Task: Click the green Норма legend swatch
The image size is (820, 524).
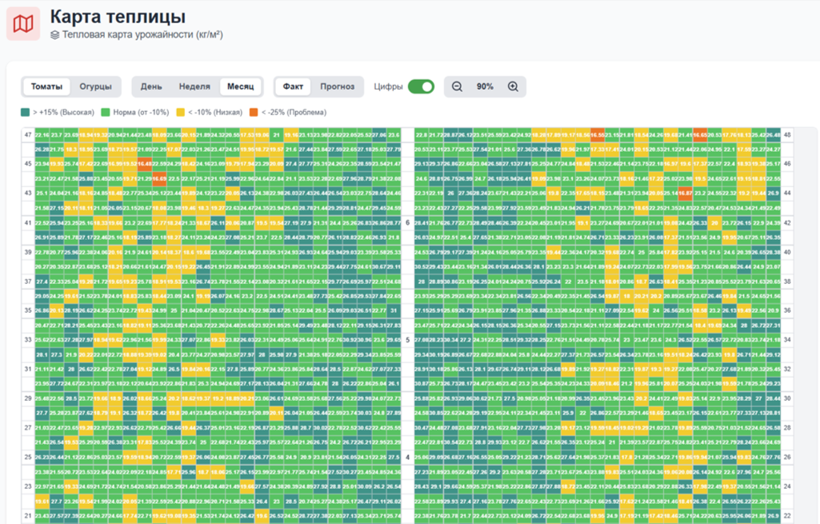Action: click(104, 112)
